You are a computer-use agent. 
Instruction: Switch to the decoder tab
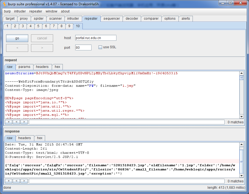tap(132, 19)
